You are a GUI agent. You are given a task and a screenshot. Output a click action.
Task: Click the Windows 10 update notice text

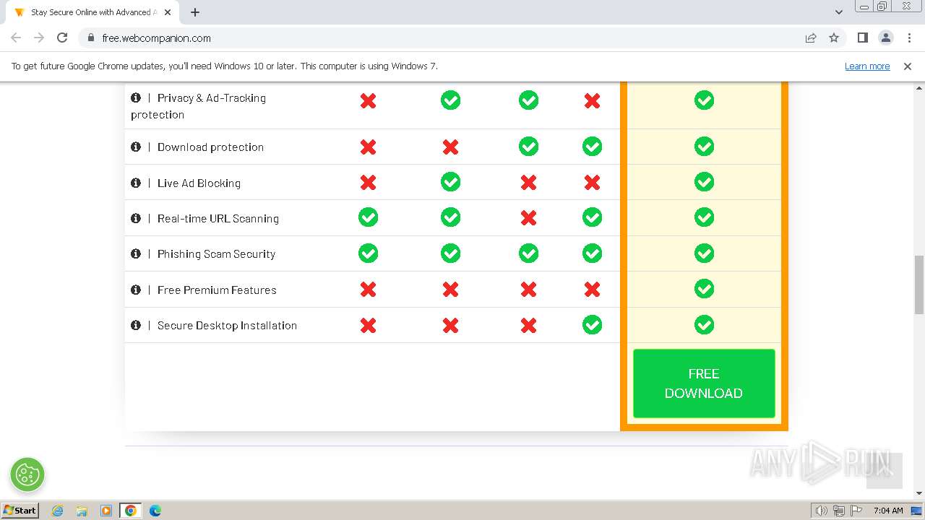pyautogui.click(x=225, y=66)
